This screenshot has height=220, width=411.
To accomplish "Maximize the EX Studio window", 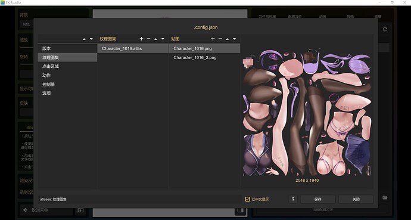I will [392, 2].
